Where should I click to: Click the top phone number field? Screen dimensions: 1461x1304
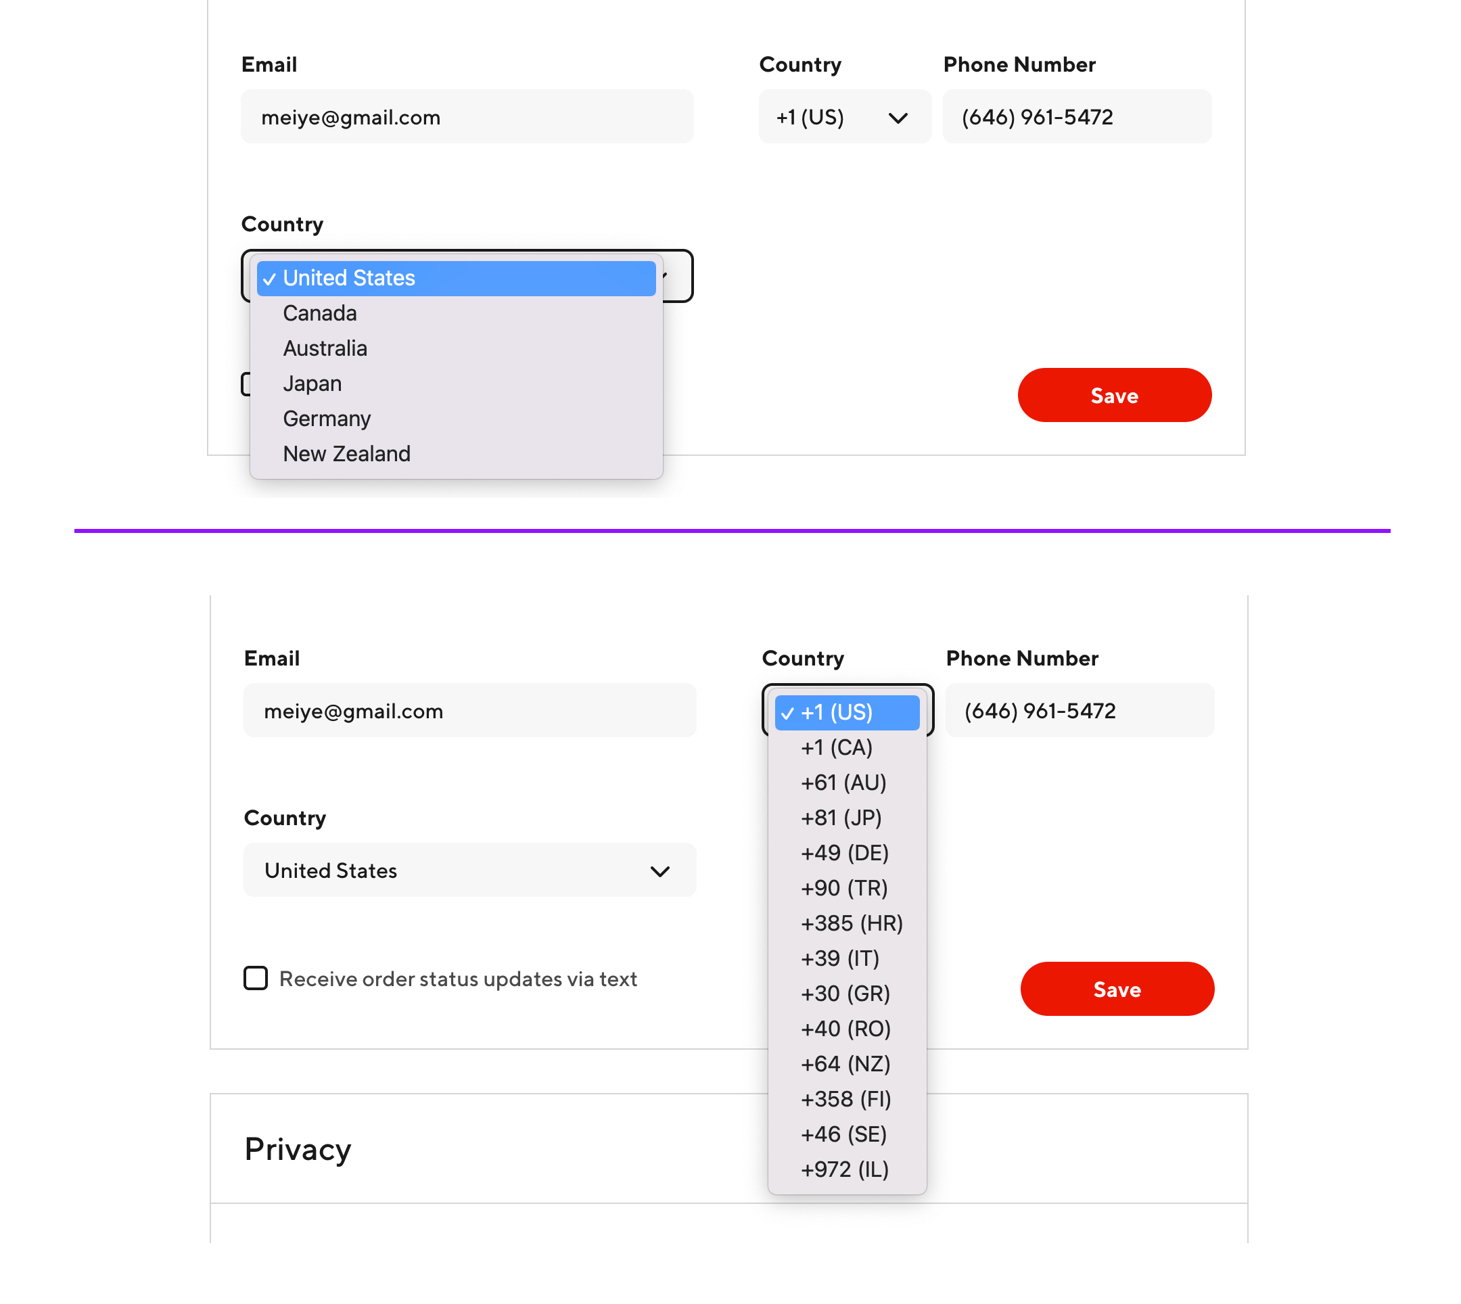(1077, 117)
